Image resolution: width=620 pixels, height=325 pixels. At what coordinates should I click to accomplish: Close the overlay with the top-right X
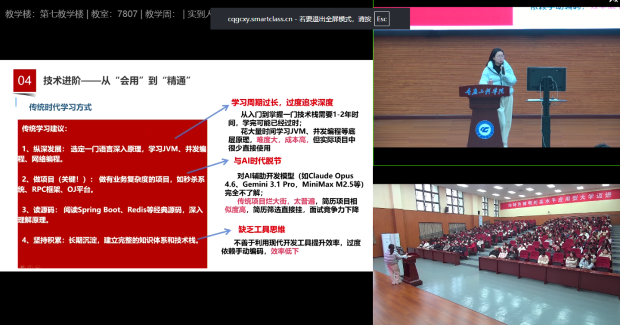click(613, 2)
